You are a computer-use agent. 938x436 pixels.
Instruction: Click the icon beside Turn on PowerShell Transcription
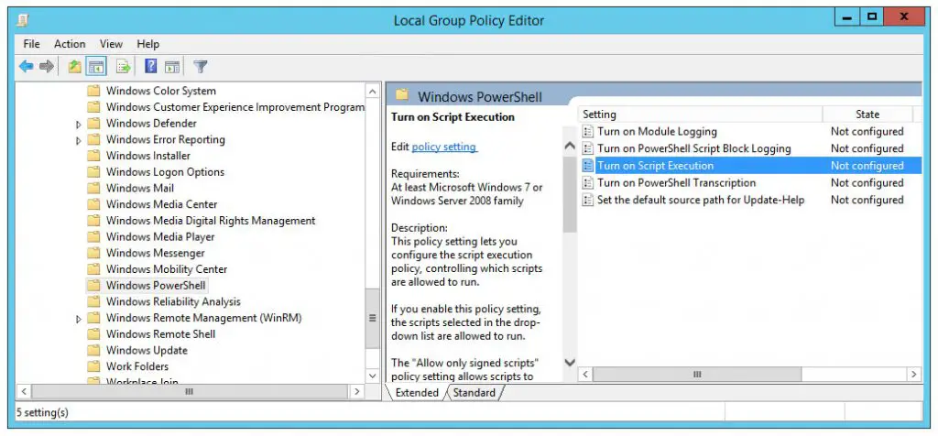click(x=588, y=183)
